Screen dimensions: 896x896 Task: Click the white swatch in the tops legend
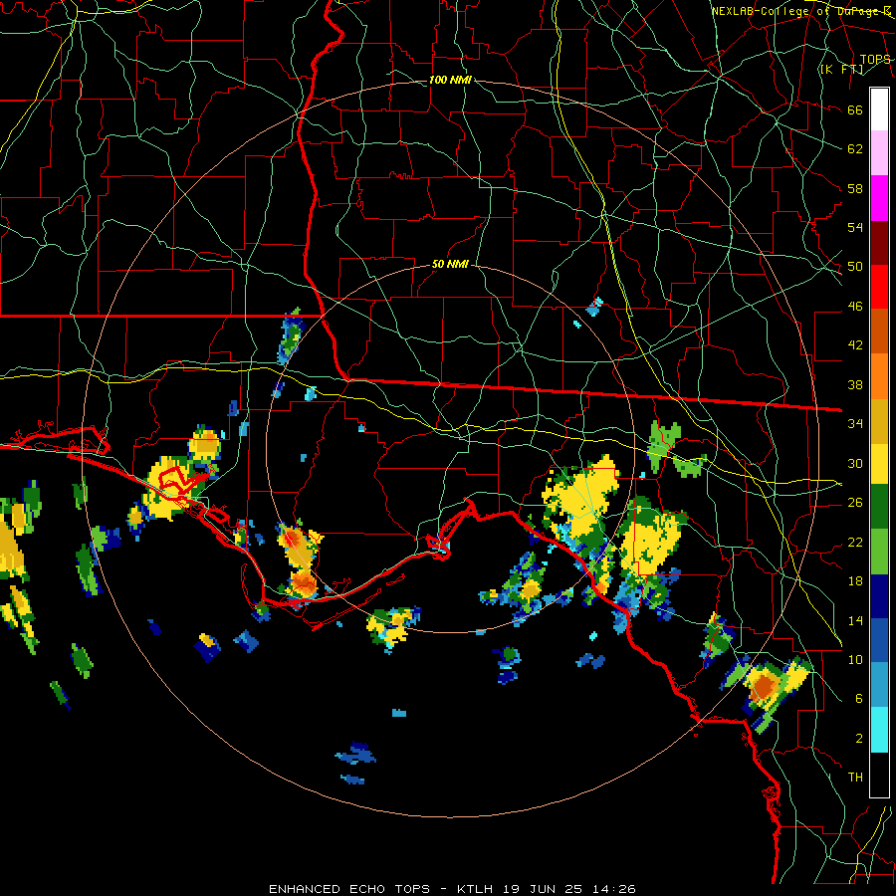(879, 110)
